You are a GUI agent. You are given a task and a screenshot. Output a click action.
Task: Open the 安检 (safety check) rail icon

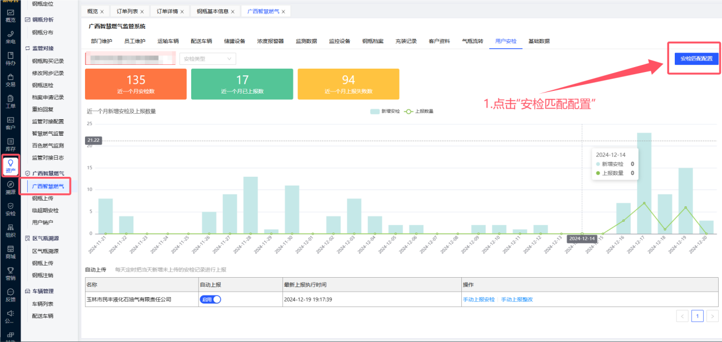[x=10, y=209]
